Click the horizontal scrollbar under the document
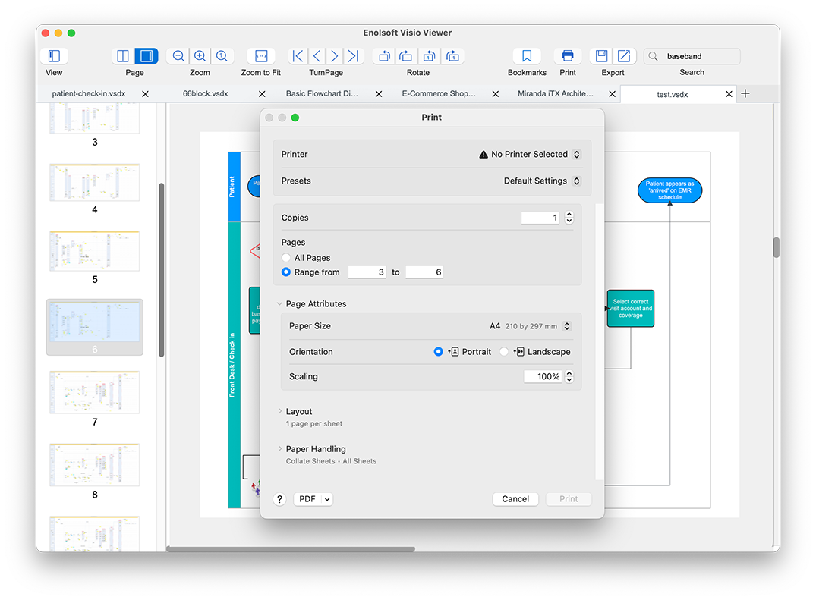Screen dimensions: 816x600 [291, 549]
